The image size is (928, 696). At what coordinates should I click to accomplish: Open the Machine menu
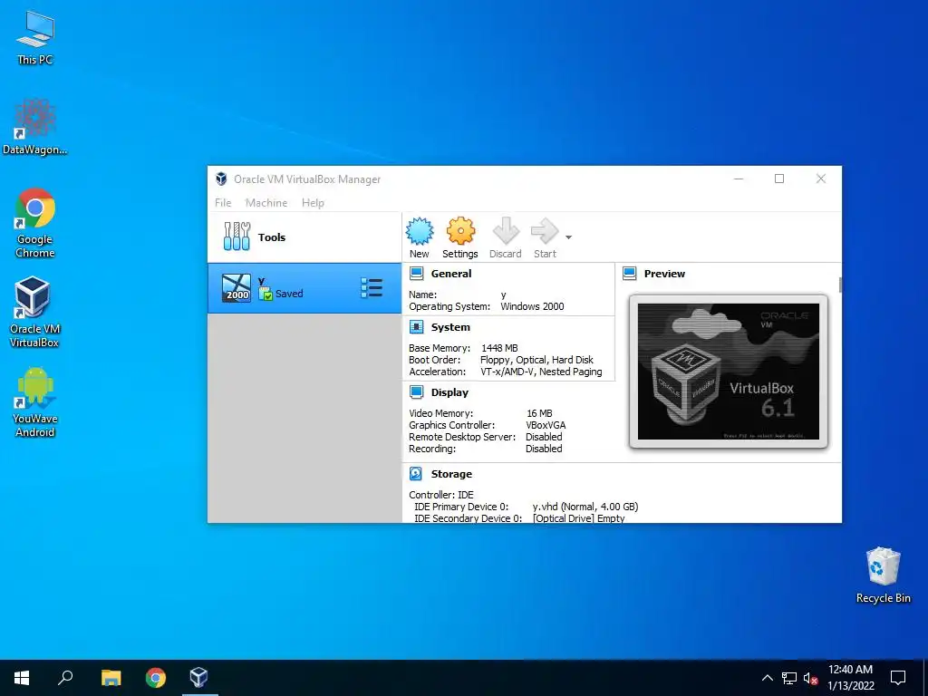[x=266, y=203]
